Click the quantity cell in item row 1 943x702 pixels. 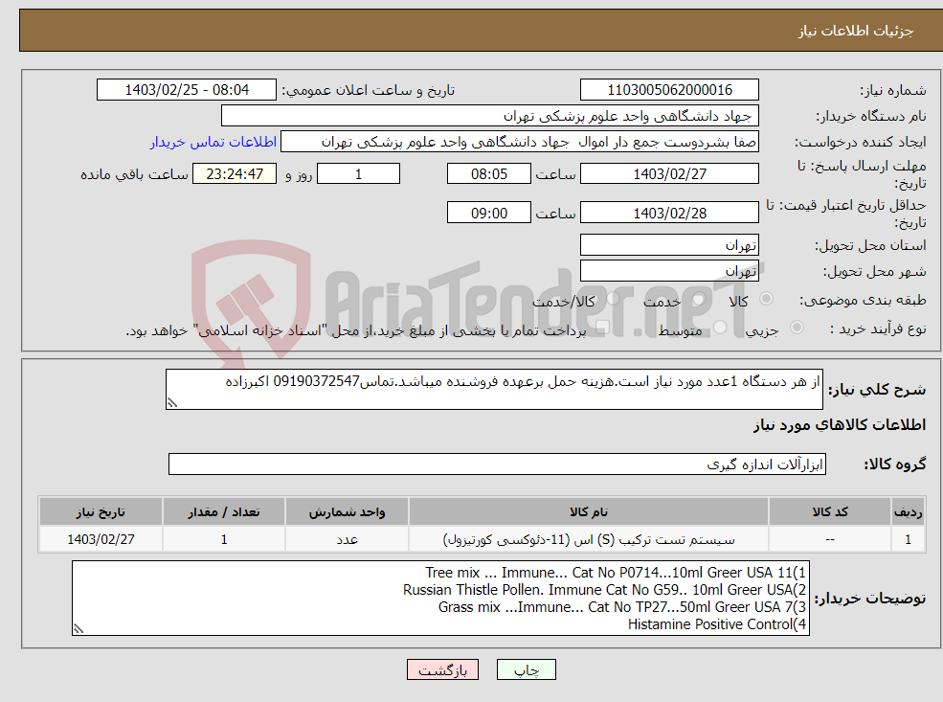point(224,539)
